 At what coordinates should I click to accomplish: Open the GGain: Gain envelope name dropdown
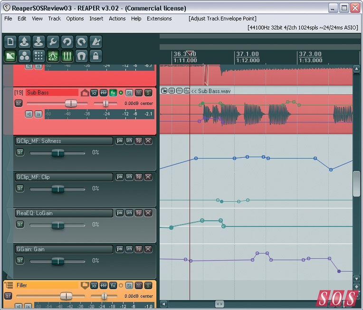point(64,249)
